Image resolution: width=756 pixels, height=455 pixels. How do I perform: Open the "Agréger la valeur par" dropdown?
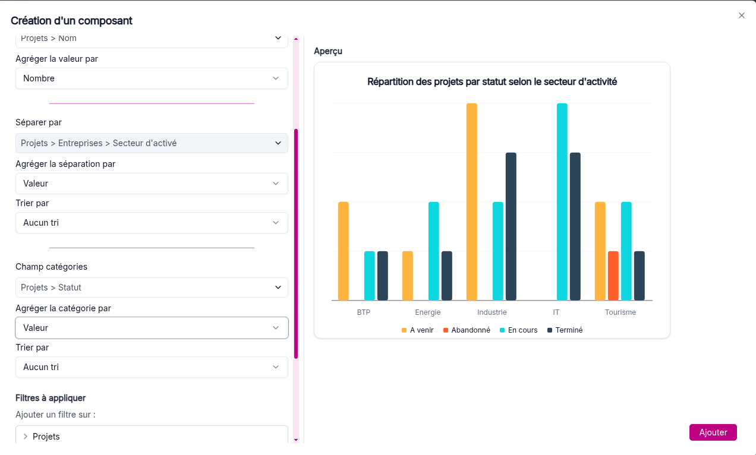pyautogui.click(x=152, y=78)
